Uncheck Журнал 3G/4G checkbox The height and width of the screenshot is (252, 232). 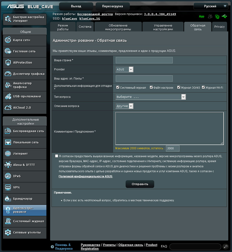coord(179,87)
